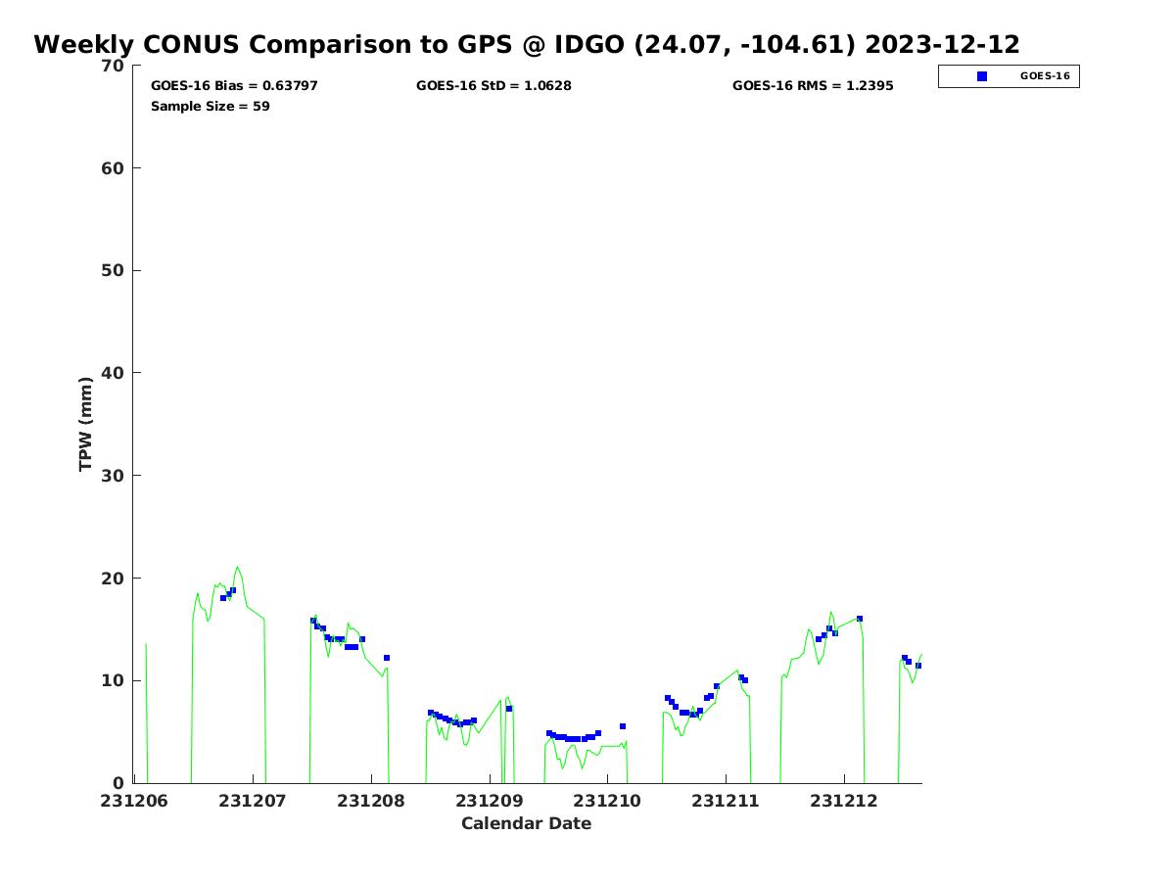
Task: Click the blue GOES-16 legend marker square
Action: pos(982,76)
